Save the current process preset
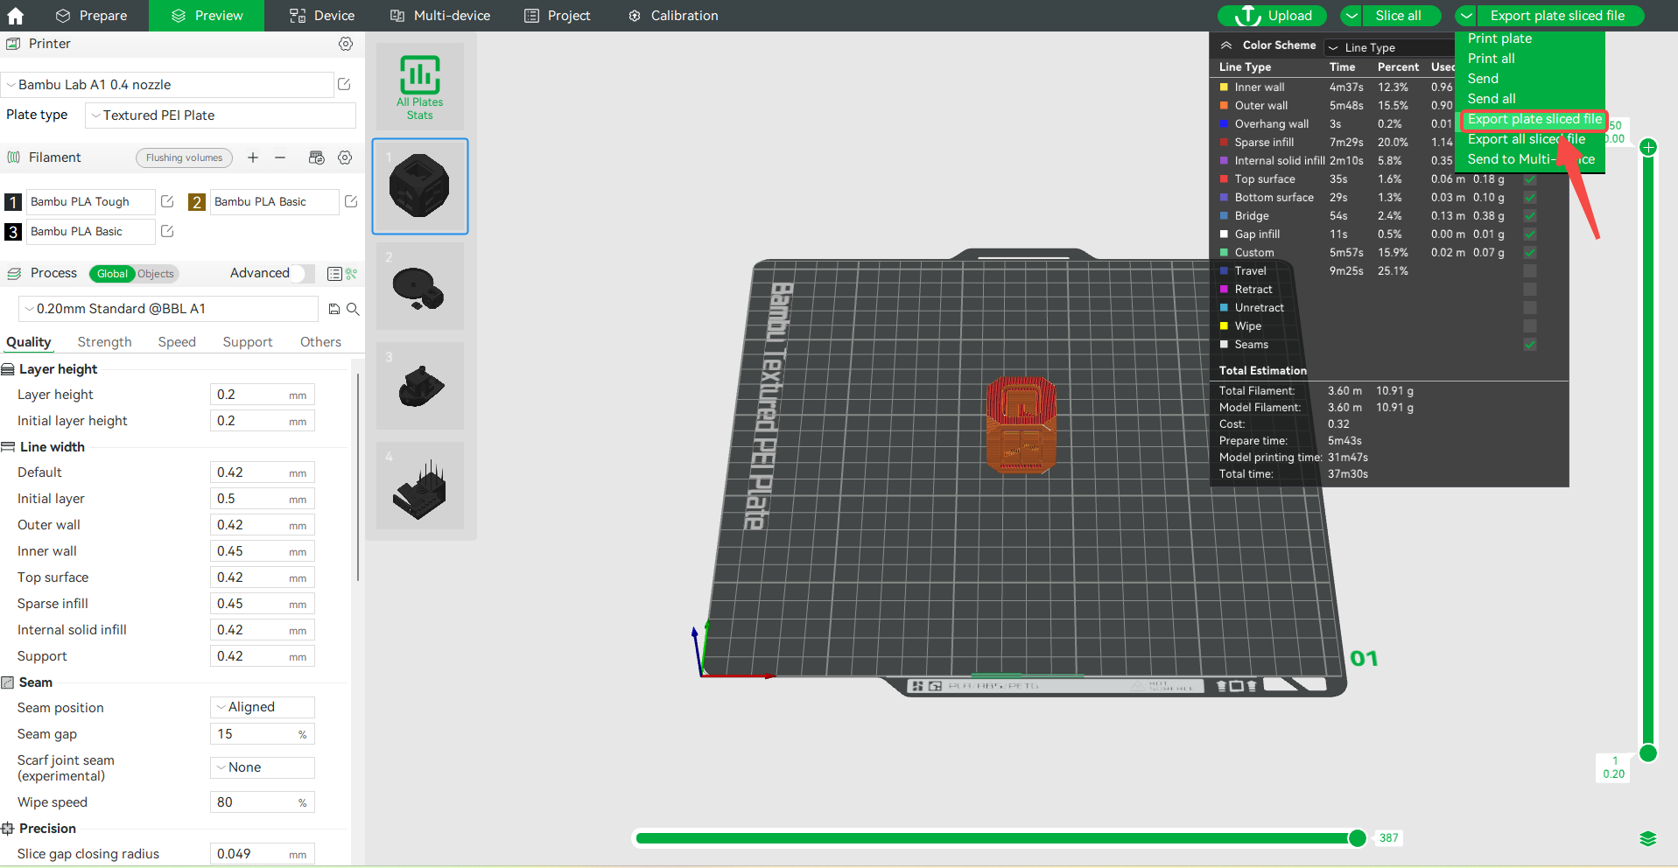This screenshot has width=1678, height=868. [333, 309]
